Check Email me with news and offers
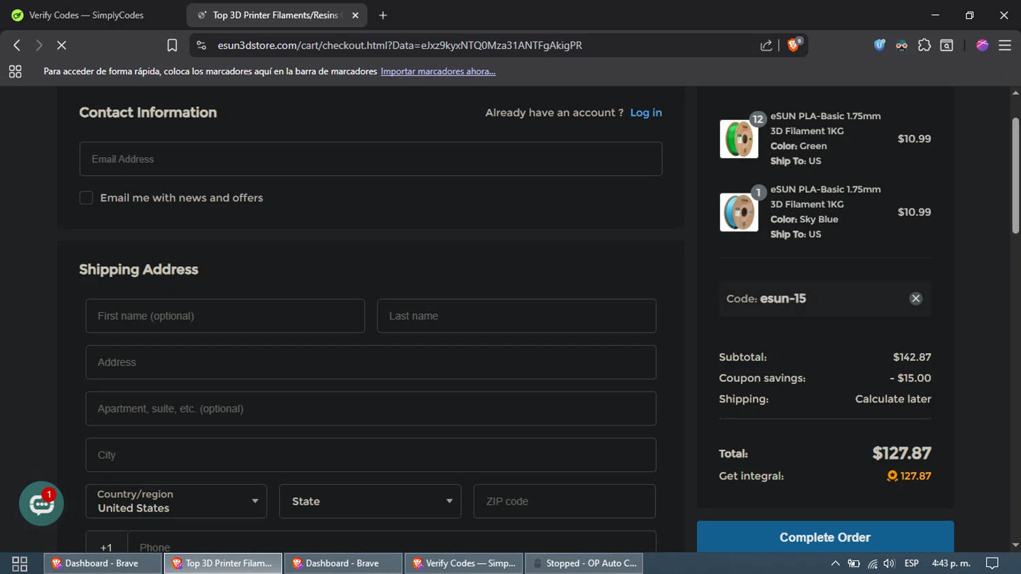 click(x=86, y=197)
